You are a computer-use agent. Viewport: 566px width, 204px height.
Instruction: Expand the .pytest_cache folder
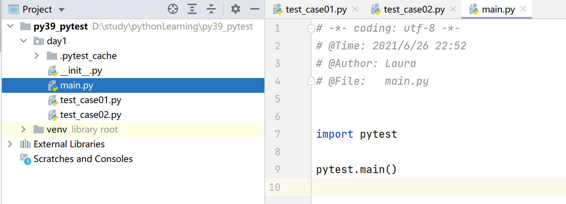click(37, 56)
